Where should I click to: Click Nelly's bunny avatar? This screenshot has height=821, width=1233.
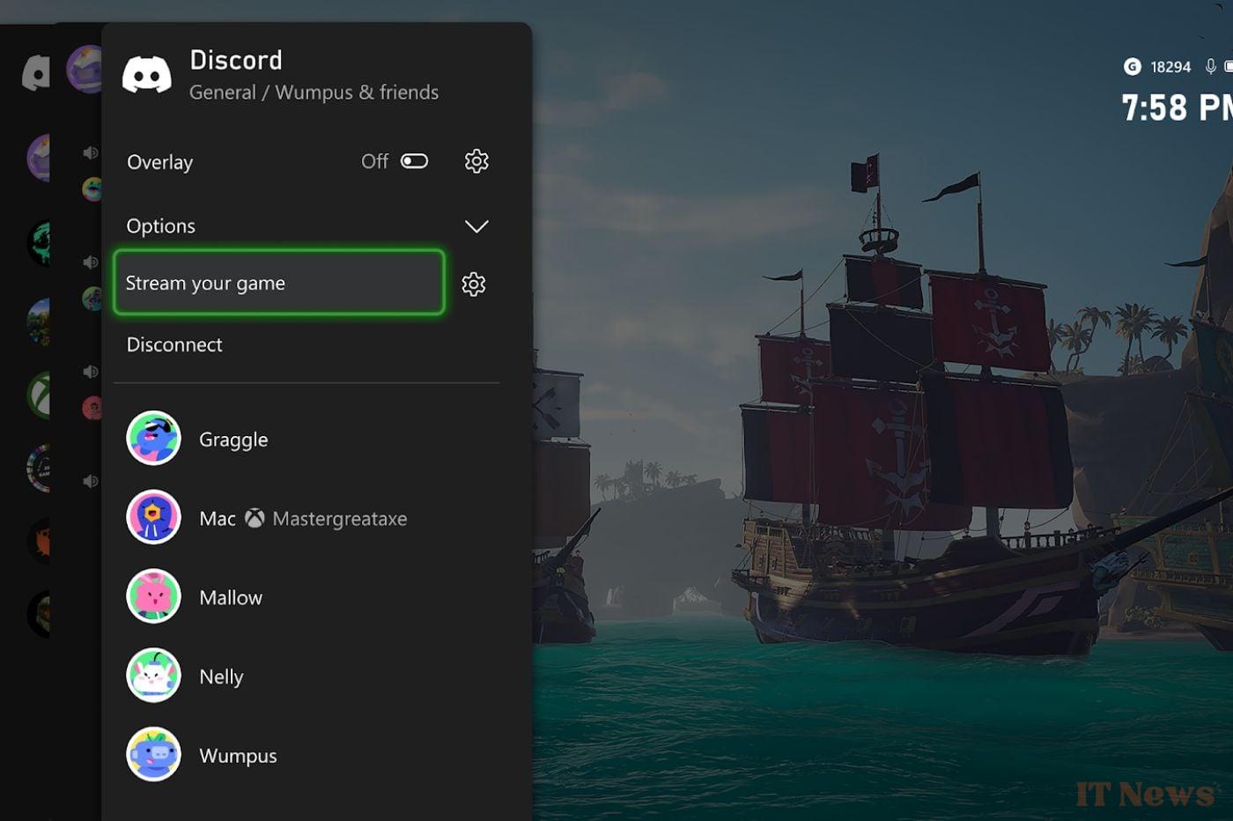pyautogui.click(x=153, y=676)
